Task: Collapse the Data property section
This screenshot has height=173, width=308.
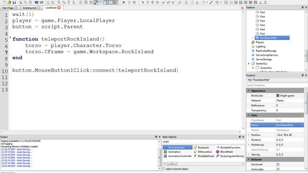Action: [249, 115]
